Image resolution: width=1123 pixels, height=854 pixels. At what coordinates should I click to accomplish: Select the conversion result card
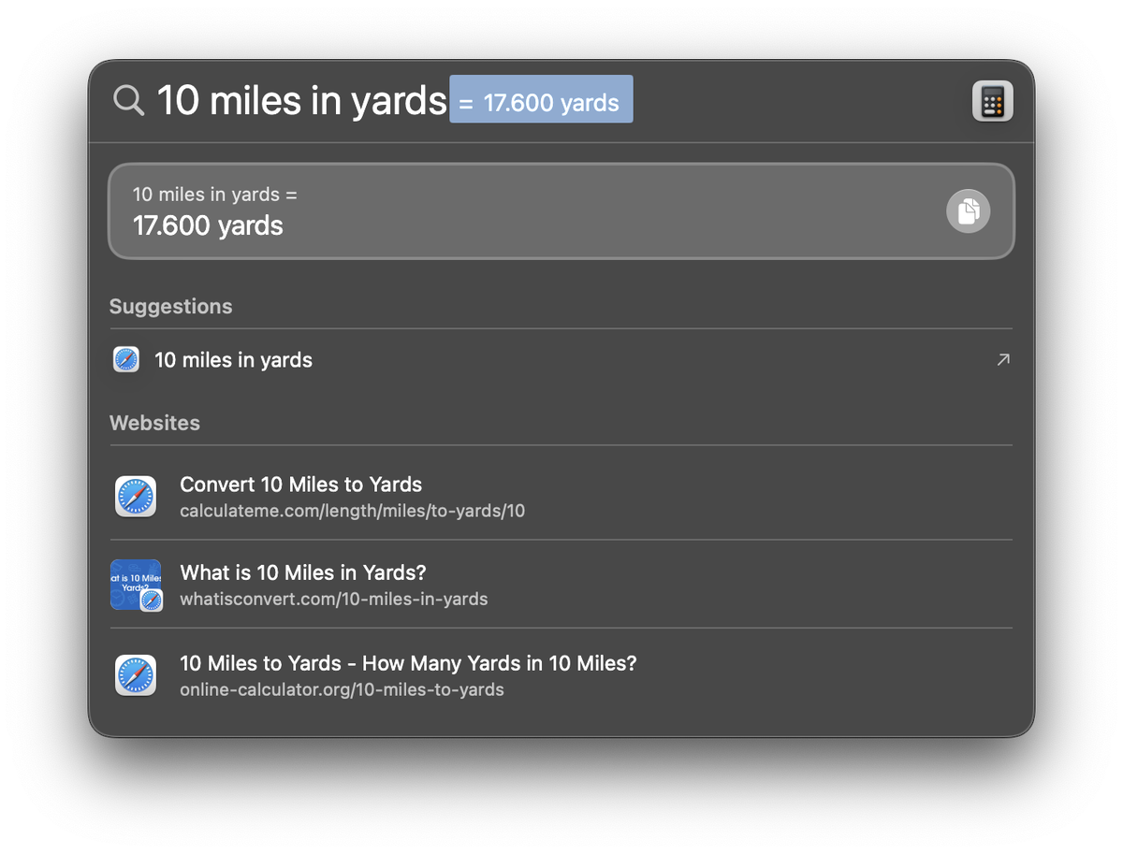pyautogui.click(x=561, y=211)
